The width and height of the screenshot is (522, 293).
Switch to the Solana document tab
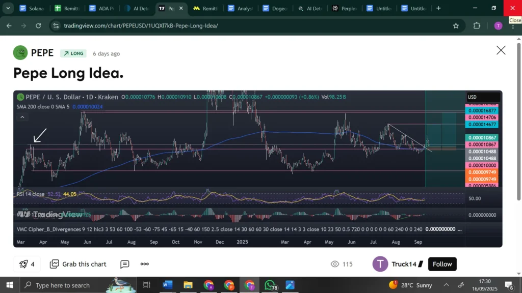tap(32, 8)
